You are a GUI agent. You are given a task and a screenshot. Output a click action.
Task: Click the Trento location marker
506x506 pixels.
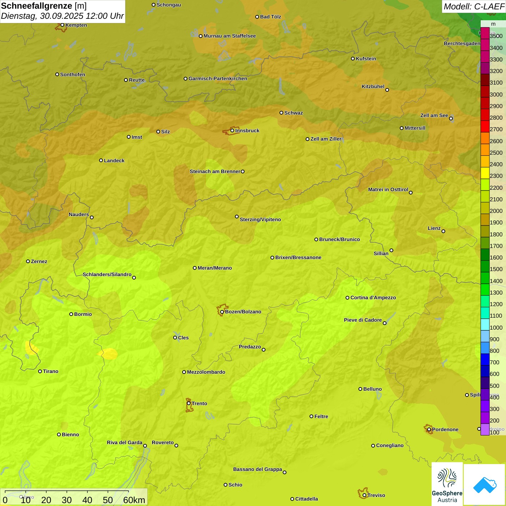[x=189, y=403]
